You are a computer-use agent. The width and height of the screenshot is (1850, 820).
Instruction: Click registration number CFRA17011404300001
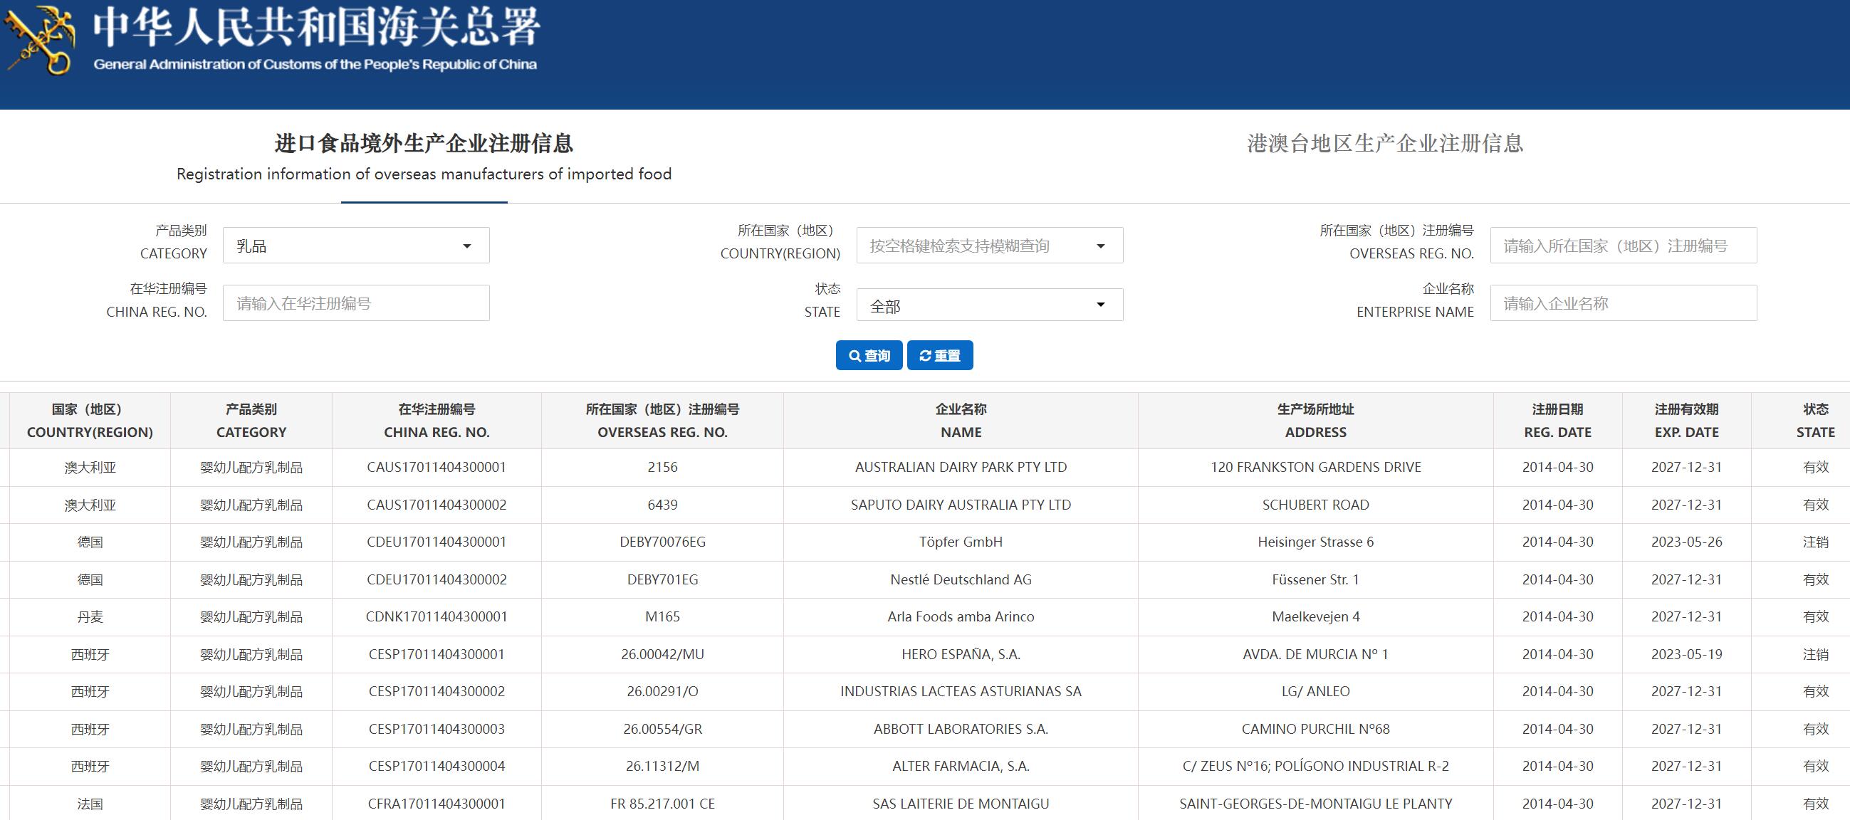[x=437, y=804]
